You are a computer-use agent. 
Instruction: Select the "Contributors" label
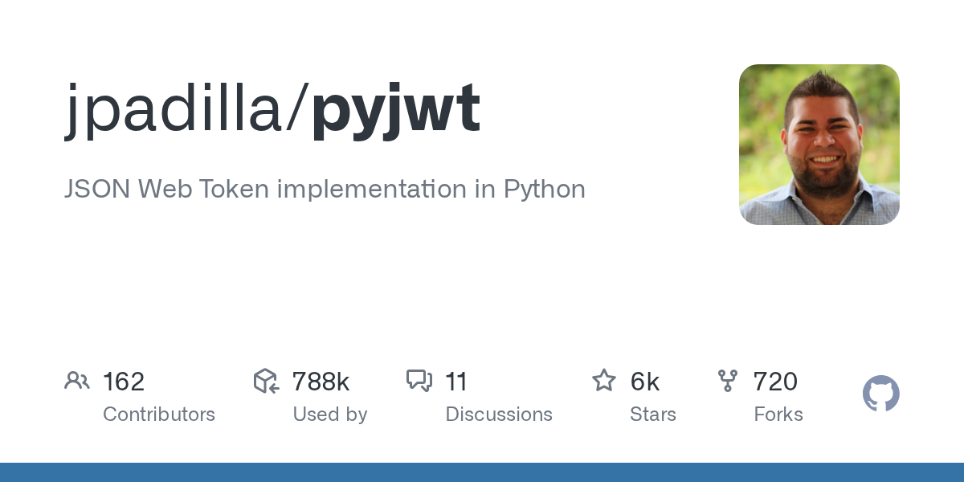tap(159, 415)
